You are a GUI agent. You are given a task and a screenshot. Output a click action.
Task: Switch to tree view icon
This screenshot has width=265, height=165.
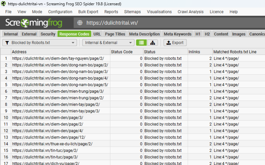[x=153, y=43]
